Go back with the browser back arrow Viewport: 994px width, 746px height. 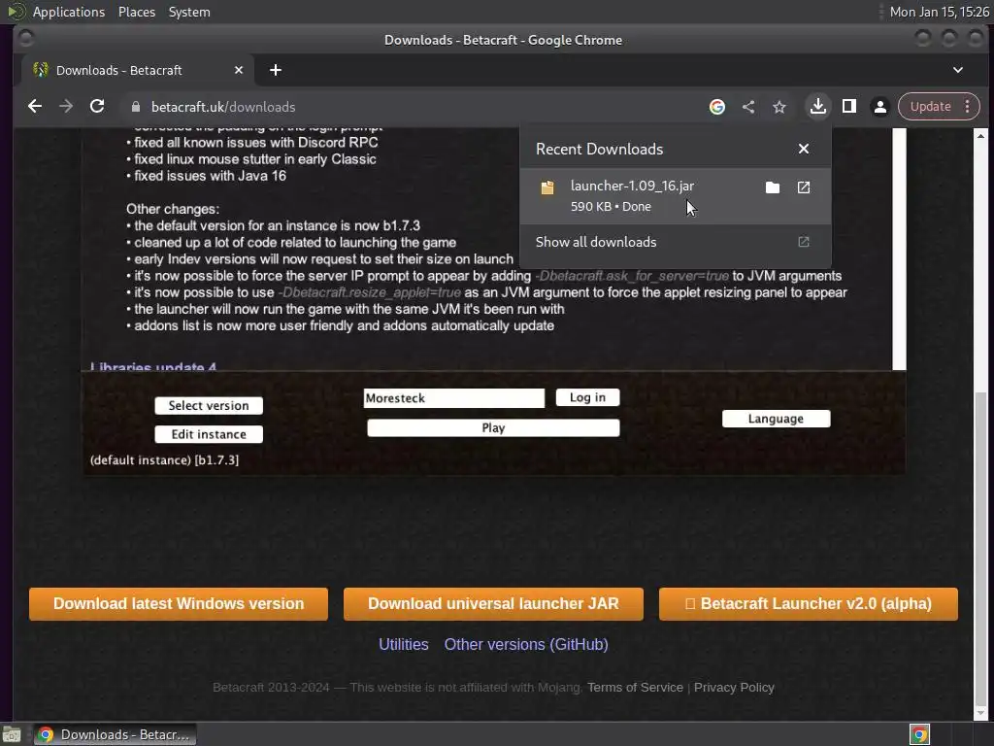click(35, 107)
